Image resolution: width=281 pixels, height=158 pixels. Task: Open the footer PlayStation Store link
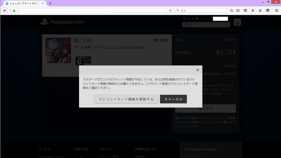pyautogui.click(x=51, y=157)
